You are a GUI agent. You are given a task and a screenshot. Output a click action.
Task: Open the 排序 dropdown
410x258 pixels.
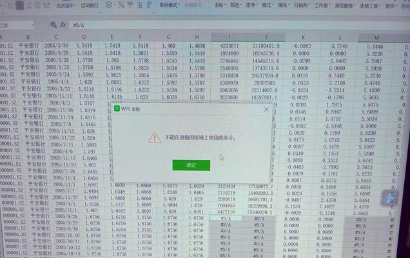(x=251, y=5)
